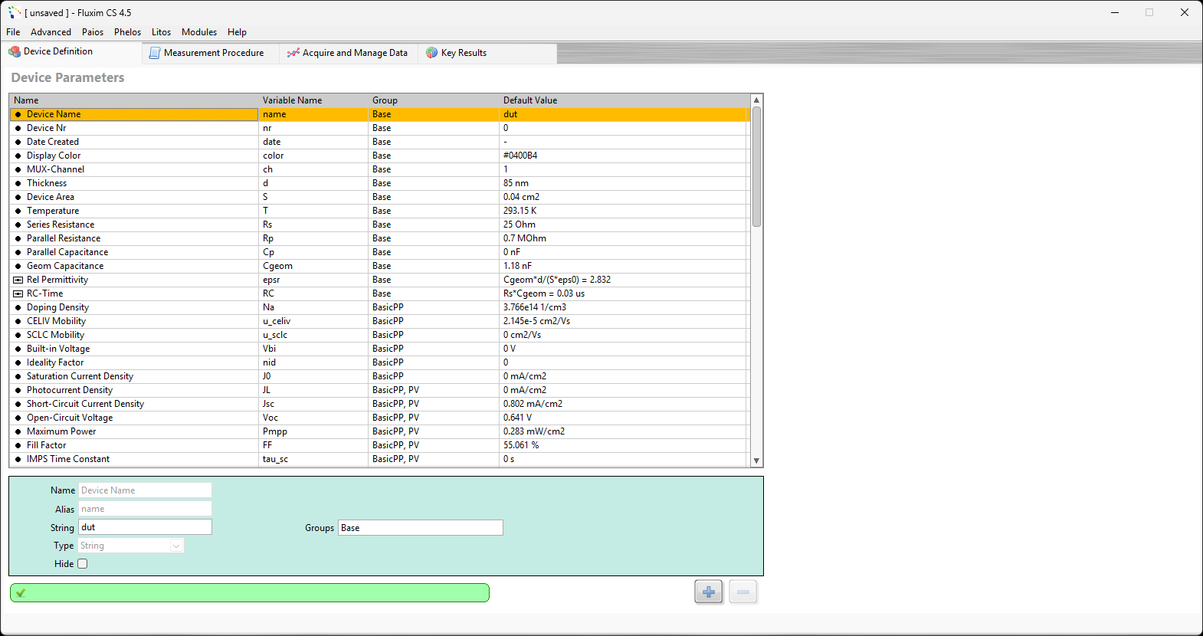Click the Device Definition icon

pos(15,51)
